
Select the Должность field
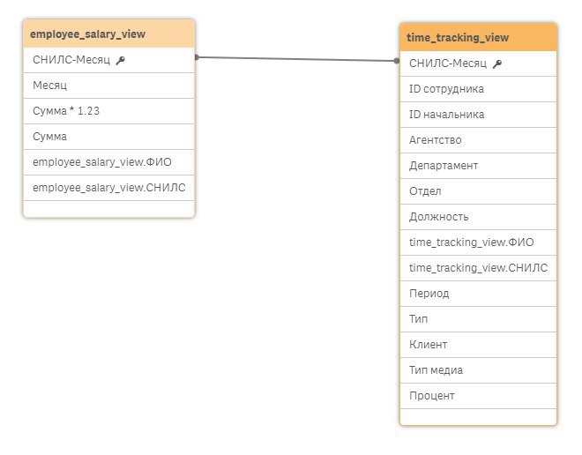click(479, 217)
